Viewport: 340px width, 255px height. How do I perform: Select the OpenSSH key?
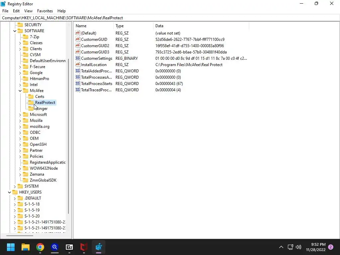pyautogui.click(x=38, y=144)
